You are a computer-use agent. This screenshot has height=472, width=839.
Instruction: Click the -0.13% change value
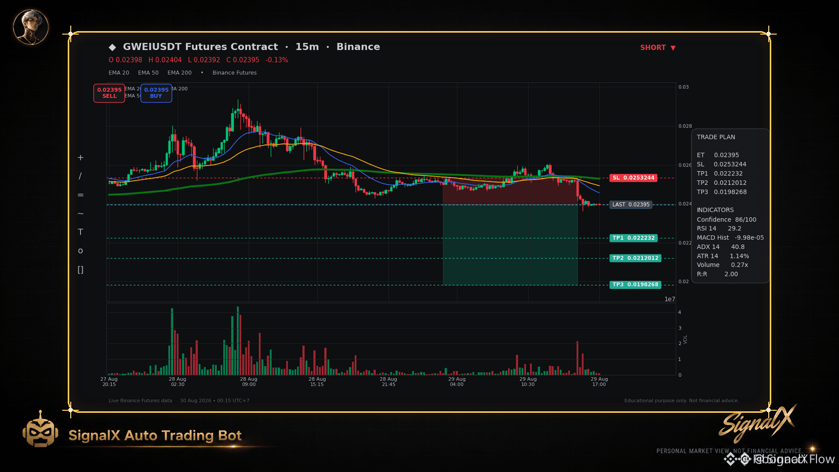pyautogui.click(x=277, y=60)
